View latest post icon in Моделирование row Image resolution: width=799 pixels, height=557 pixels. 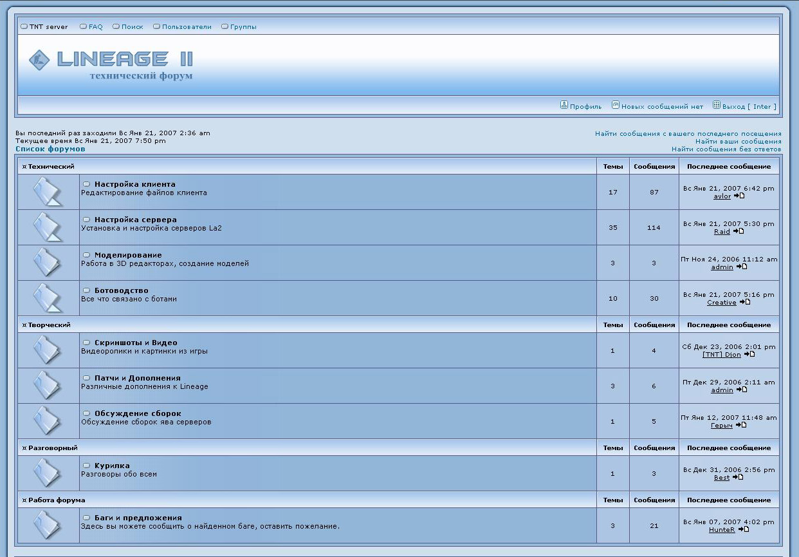pos(742,267)
